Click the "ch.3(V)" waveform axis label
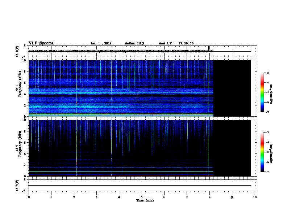 click(x=17, y=185)
